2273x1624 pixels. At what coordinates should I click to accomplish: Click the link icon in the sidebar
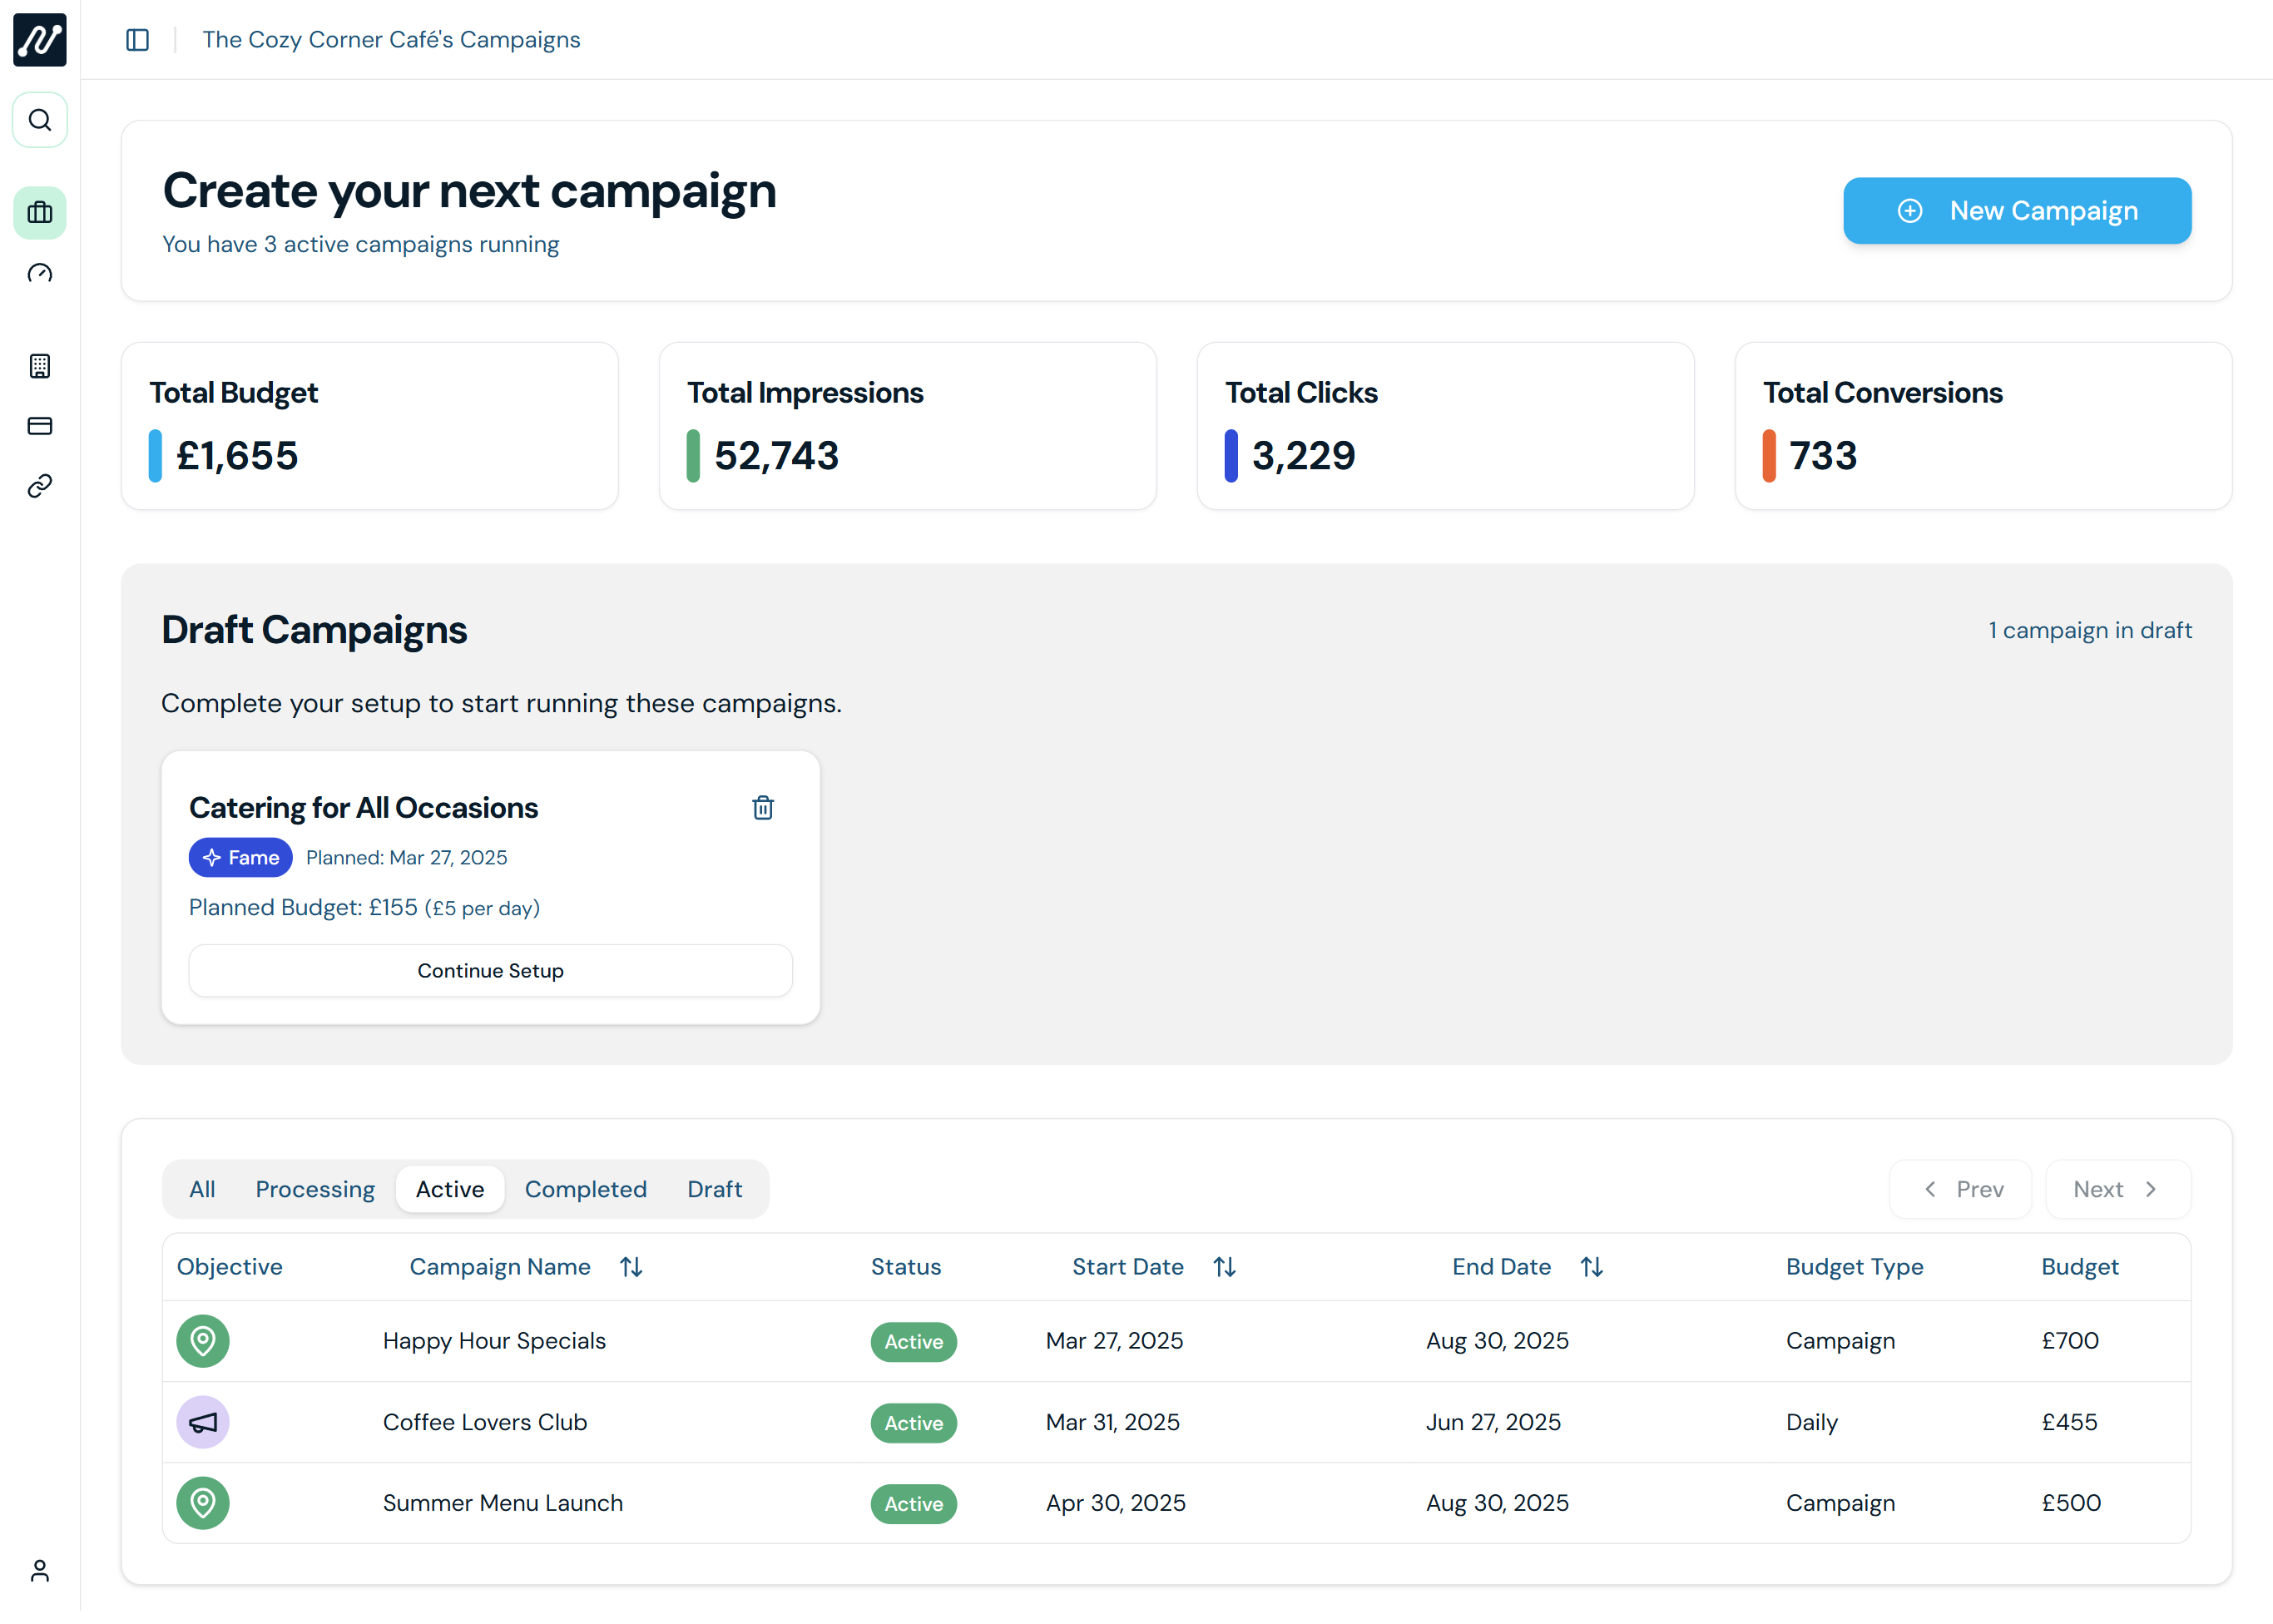point(40,487)
